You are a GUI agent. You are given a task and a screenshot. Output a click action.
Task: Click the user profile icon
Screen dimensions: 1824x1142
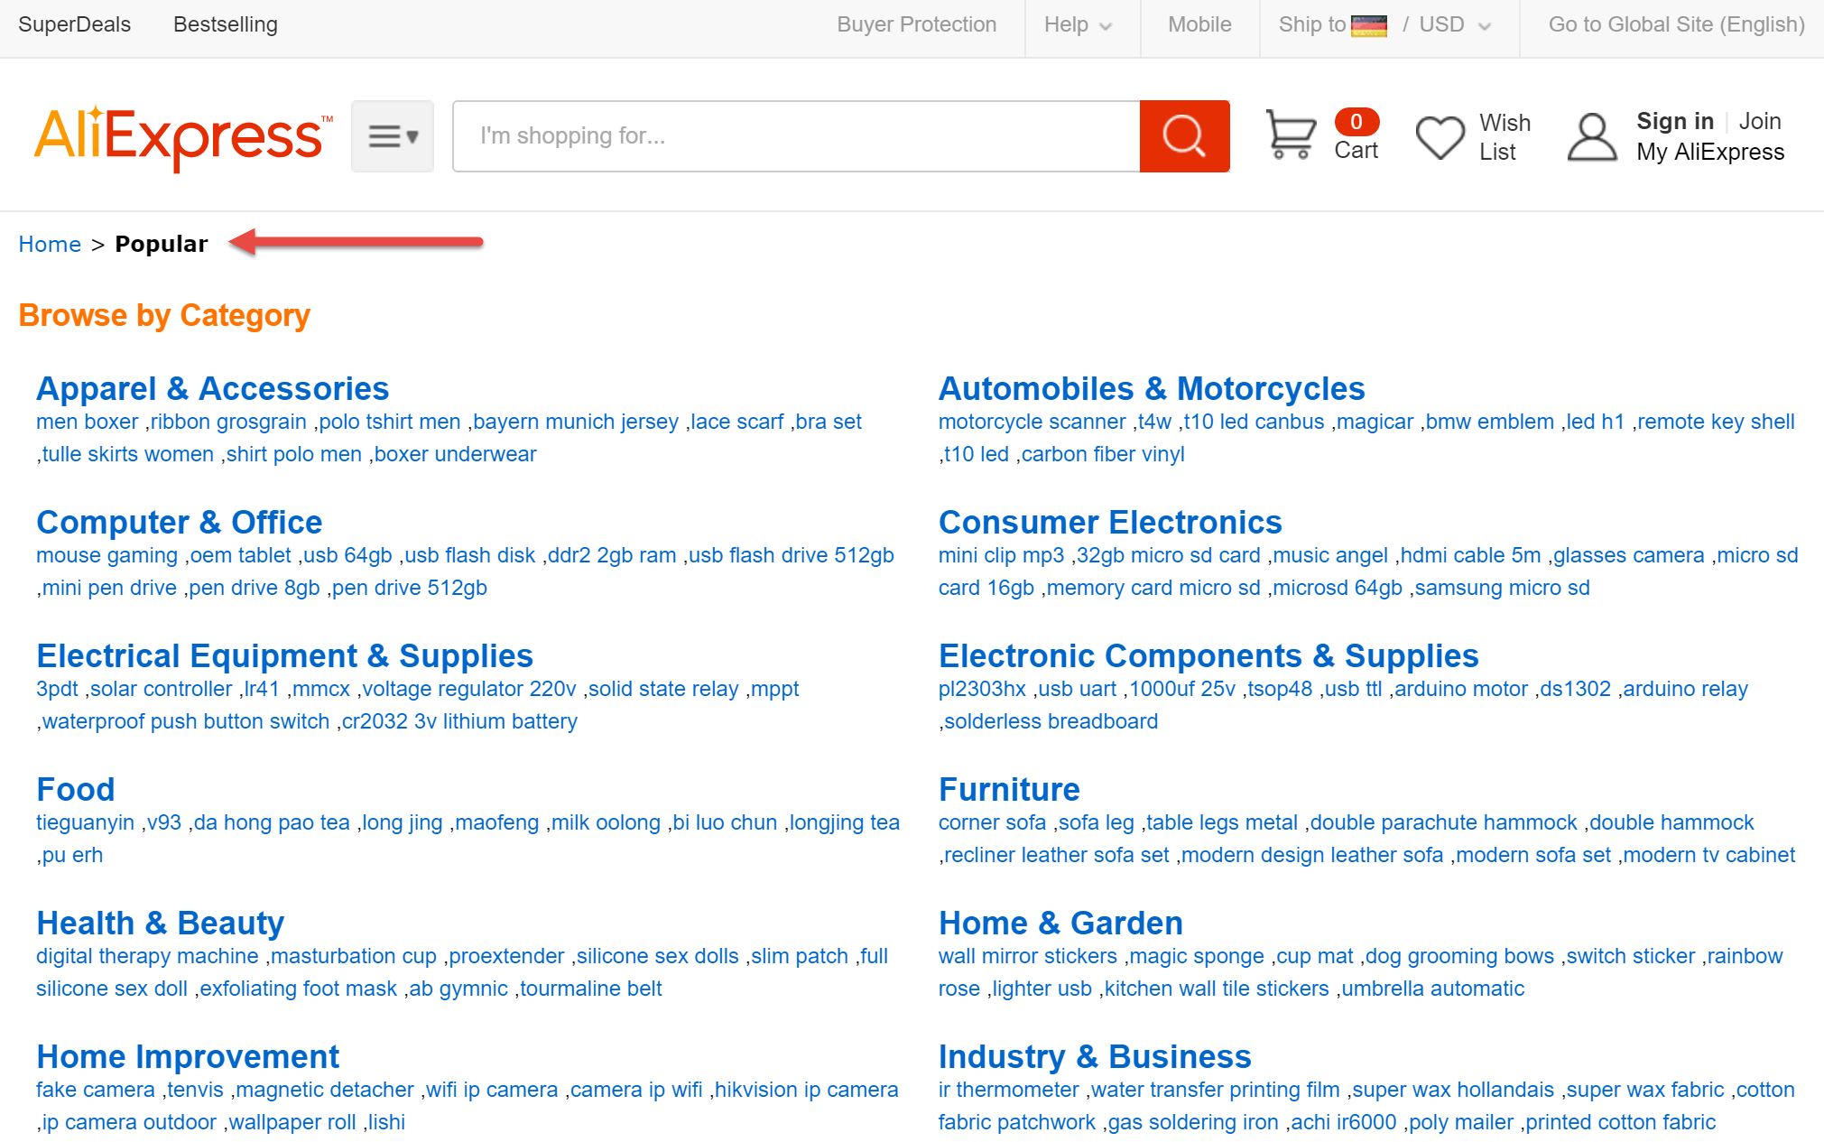(x=1592, y=137)
